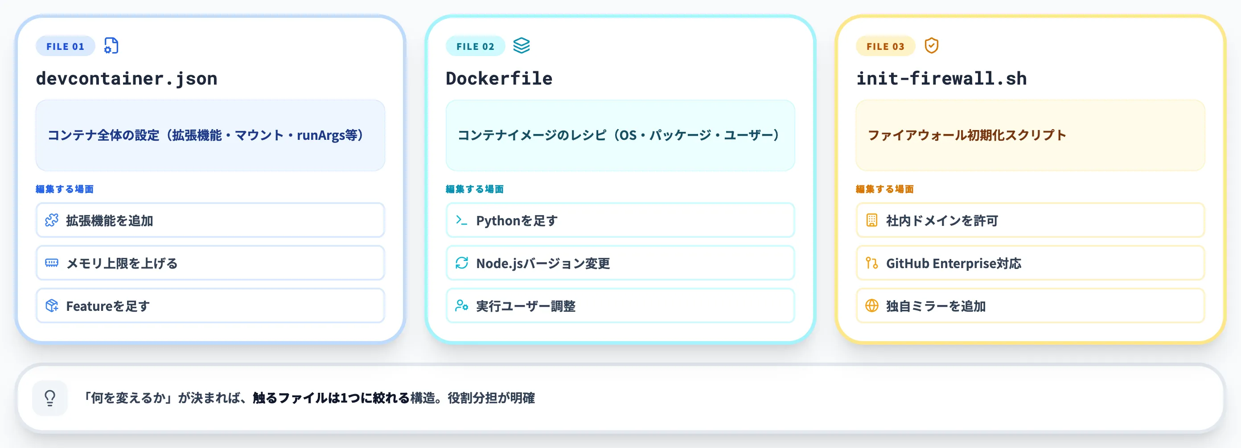
Task: Click the package icon beside Featureを足す
Action: (x=52, y=305)
